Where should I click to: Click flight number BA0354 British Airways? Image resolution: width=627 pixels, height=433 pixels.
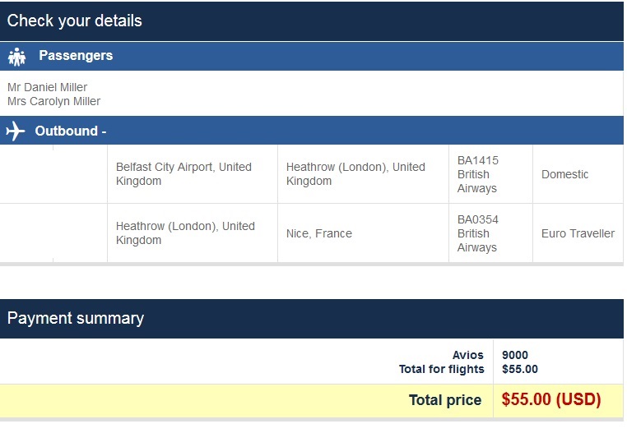click(478, 233)
